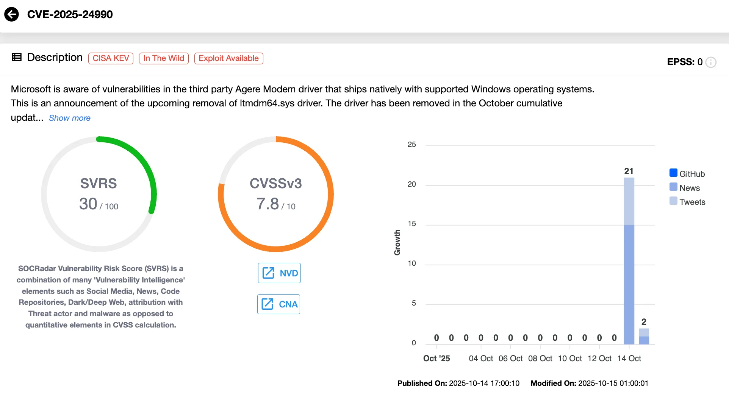Image resolution: width=729 pixels, height=393 pixels.
Task: Click the Description list icon
Action: tap(17, 57)
